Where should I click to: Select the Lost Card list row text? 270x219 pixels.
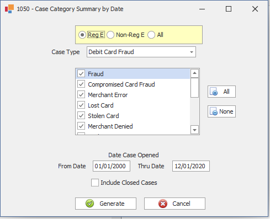100,105
